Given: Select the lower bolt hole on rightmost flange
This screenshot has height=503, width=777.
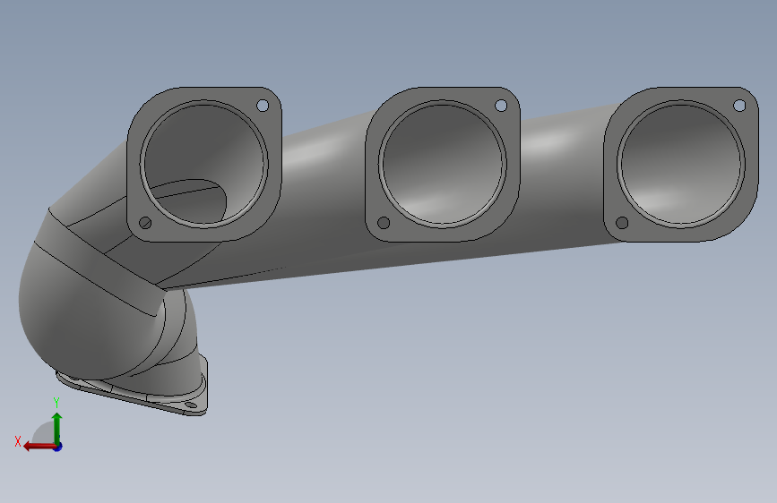Looking at the screenshot, I should click(x=622, y=223).
